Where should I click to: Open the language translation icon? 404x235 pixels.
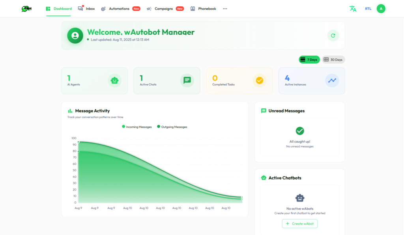pyautogui.click(x=353, y=9)
